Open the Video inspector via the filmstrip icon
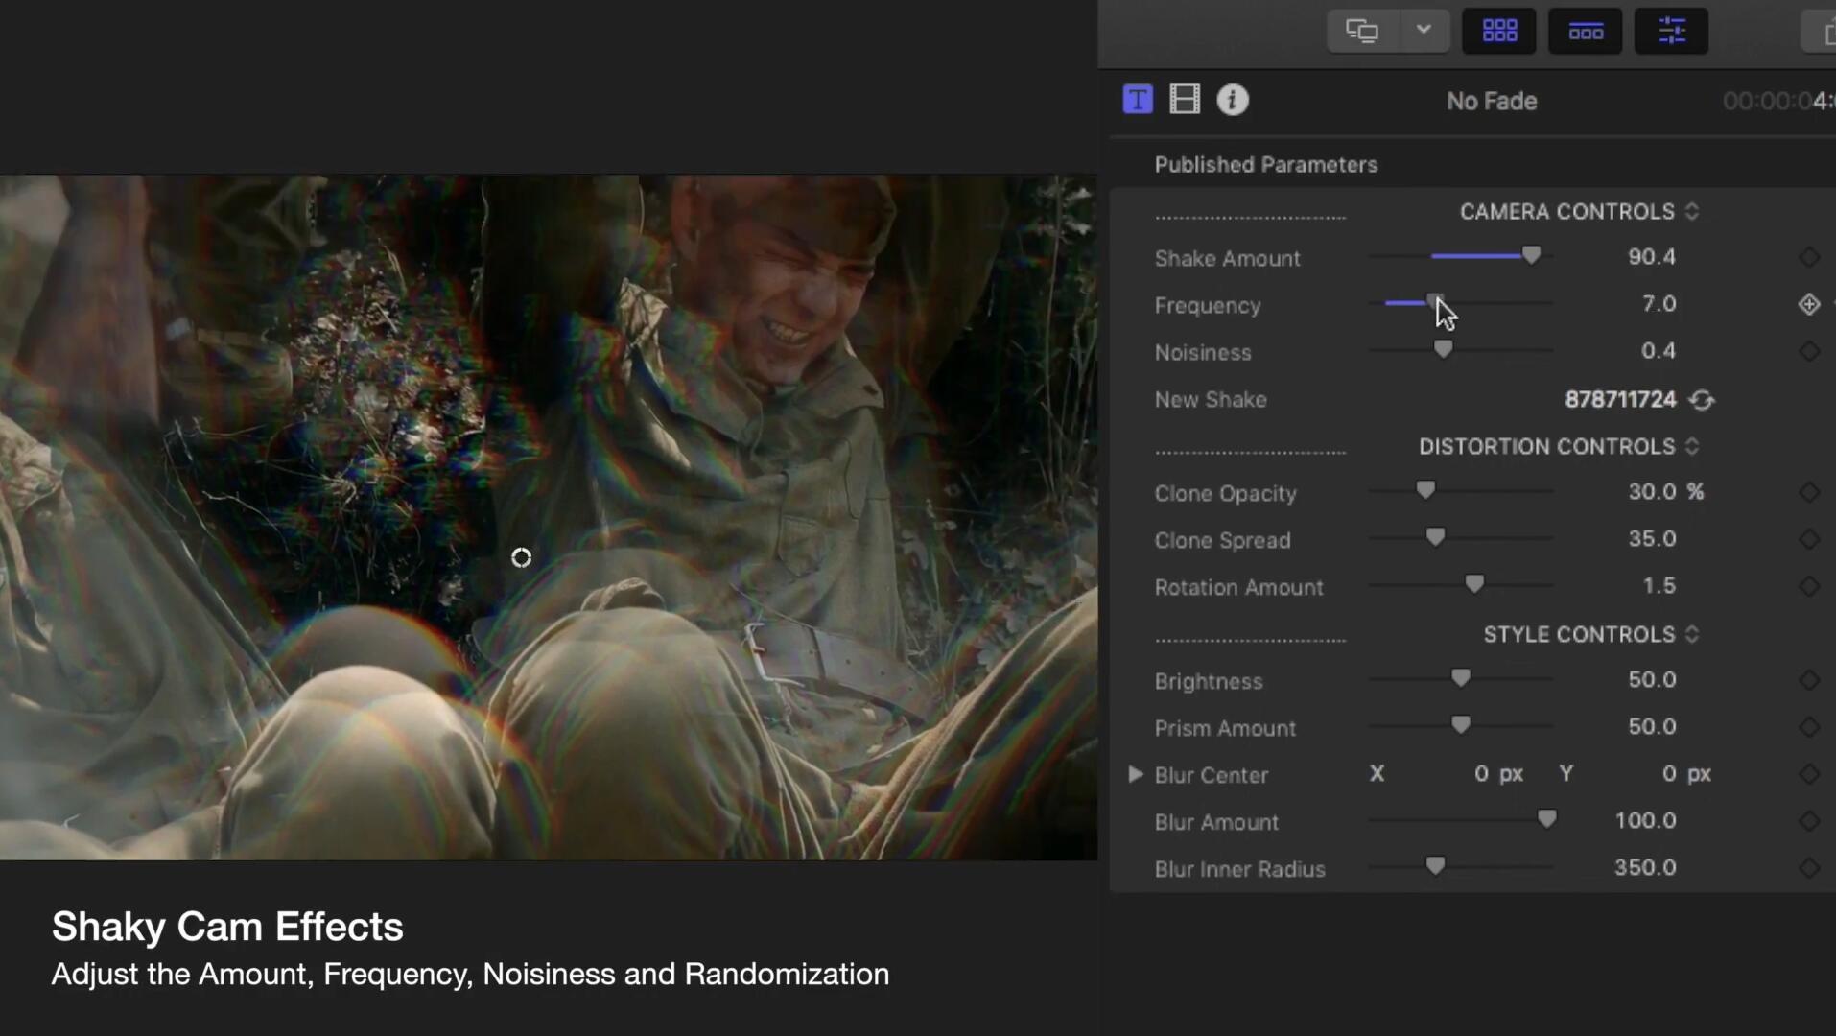The image size is (1836, 1036). (1185, 98)
